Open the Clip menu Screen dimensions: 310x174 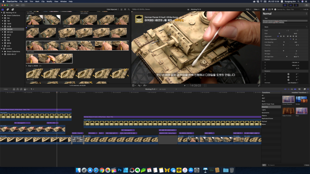[43, 2]
